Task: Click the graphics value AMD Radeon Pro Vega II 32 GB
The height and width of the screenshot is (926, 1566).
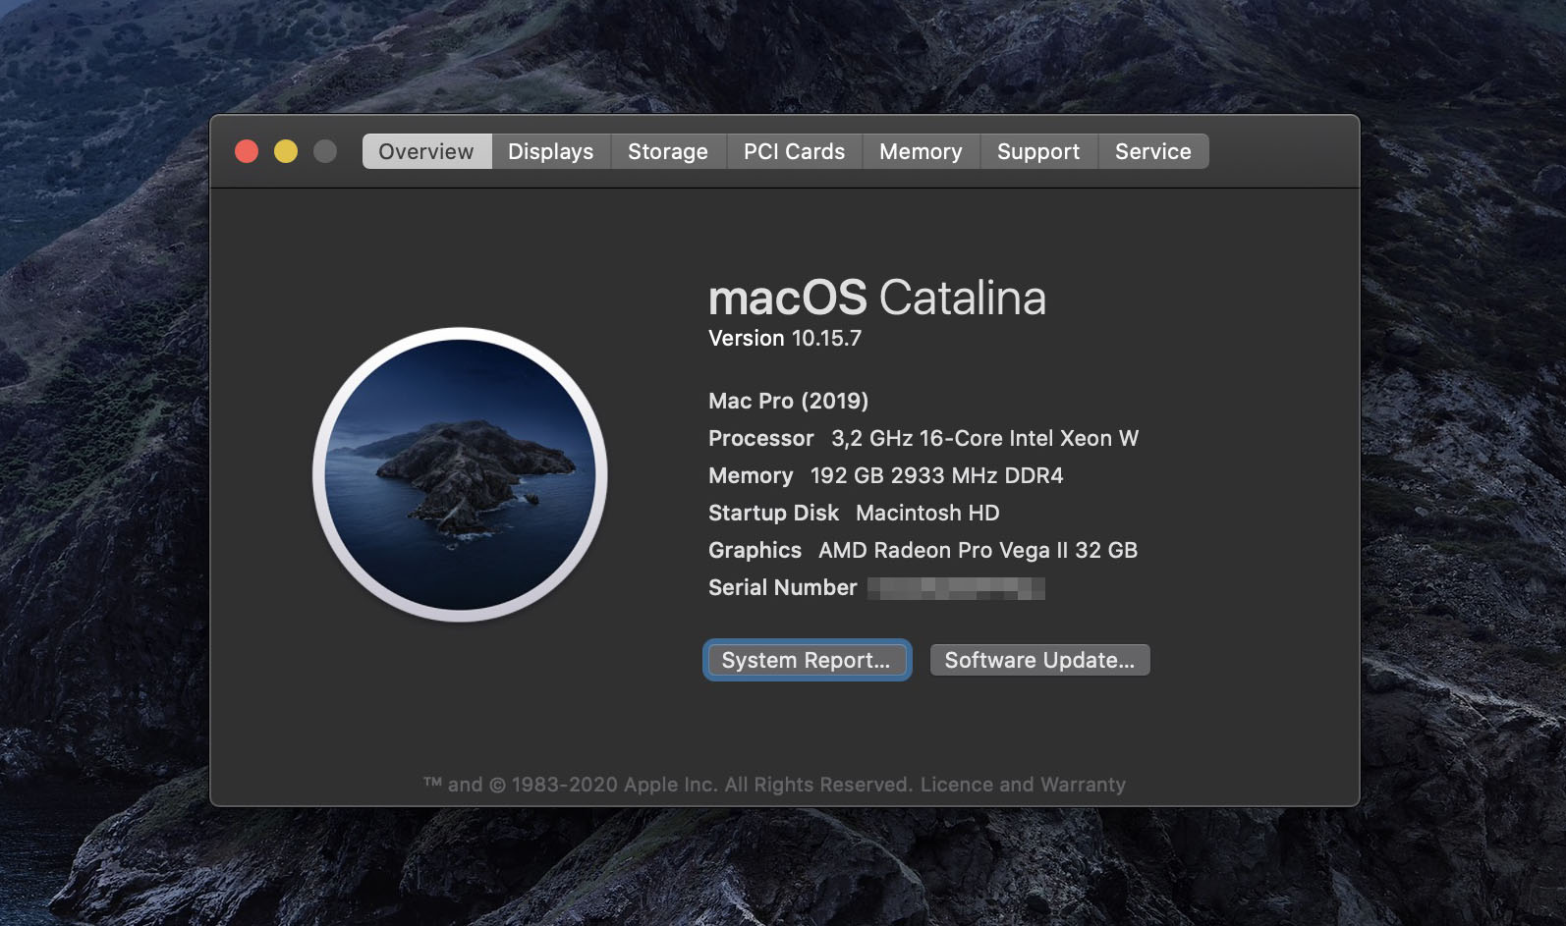Action: [978, 550]
